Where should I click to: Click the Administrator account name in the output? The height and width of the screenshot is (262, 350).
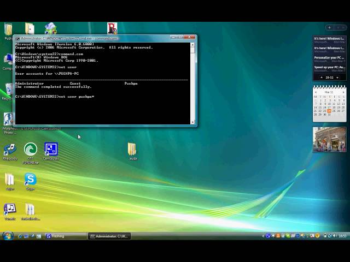coord(29,84)
